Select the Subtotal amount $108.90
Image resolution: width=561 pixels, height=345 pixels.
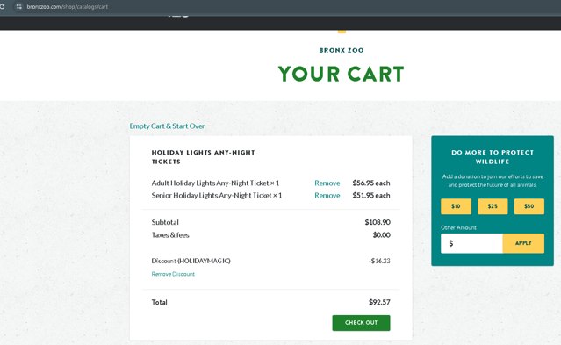click(x=378, y=222)
